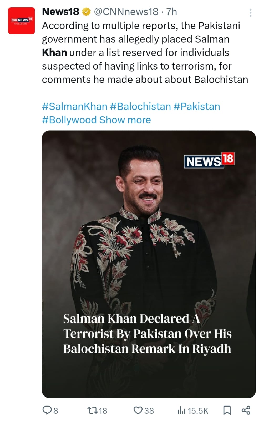Screen dimensions: 264x421
Task: Open the #SalmanKhan hashtag
Action: tap(75, 107)
